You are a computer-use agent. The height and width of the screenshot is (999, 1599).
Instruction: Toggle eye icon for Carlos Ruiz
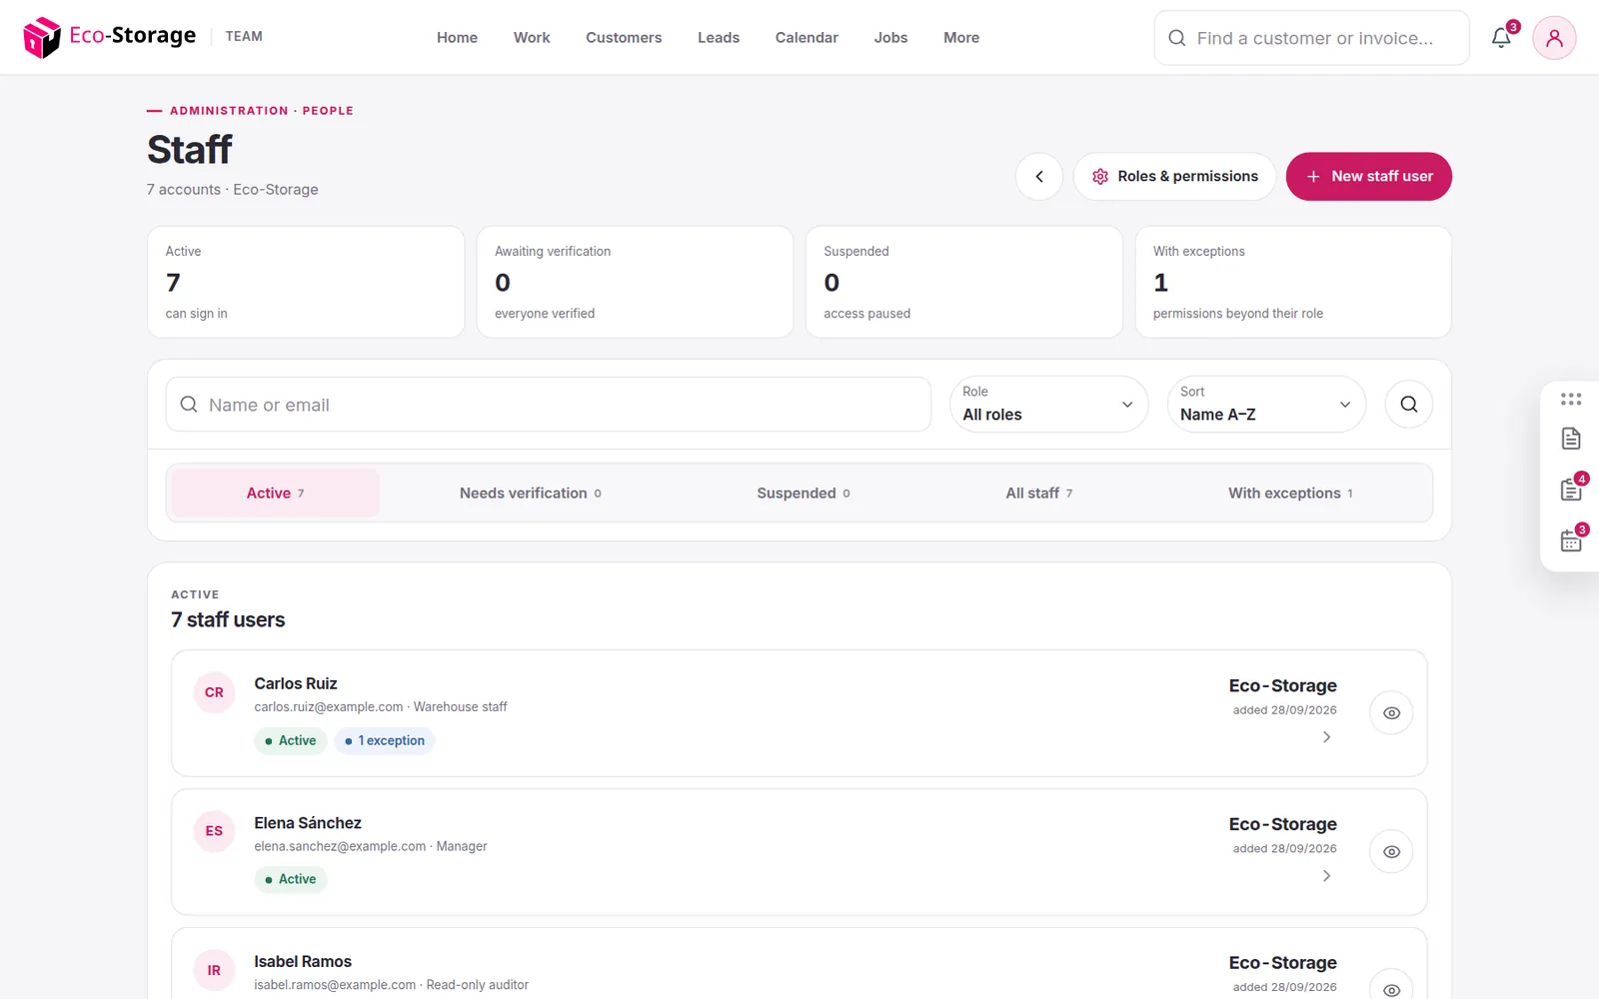1391,713
